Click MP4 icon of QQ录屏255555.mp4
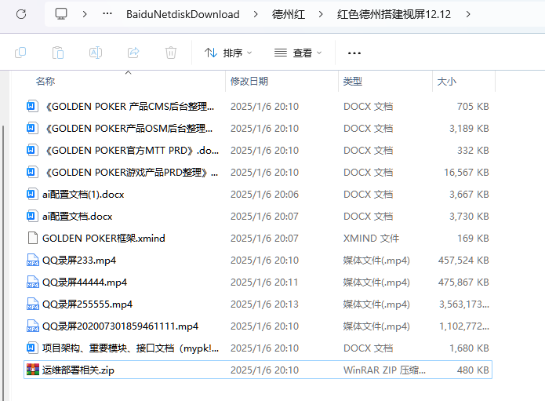The image size is (545, 401). coord(33,304)
